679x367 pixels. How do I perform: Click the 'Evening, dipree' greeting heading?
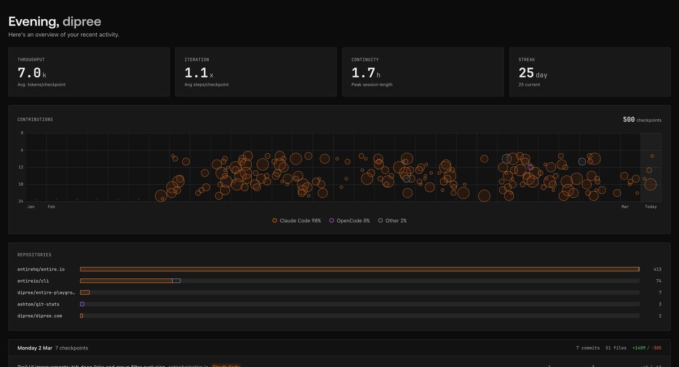click(55, 22)
